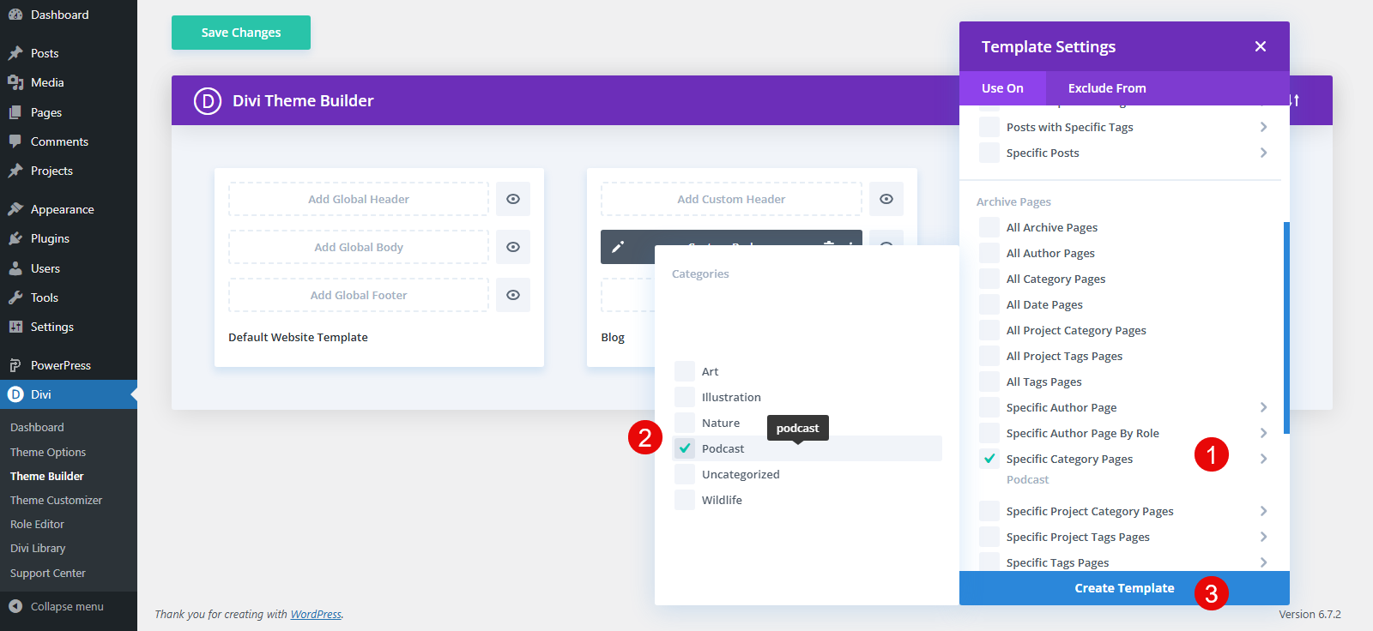Click the Tools wrench icon

tap(15, 297)
